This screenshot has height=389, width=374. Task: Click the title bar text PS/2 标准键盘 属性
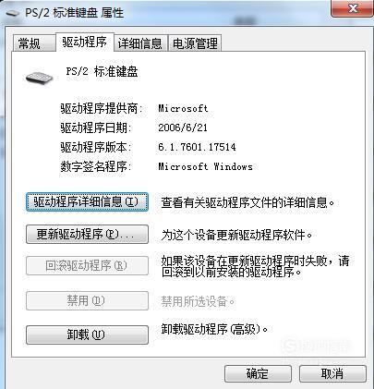[x=74, y=13]
